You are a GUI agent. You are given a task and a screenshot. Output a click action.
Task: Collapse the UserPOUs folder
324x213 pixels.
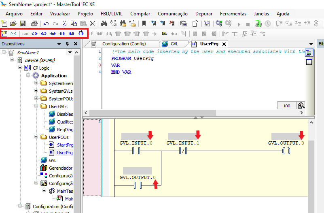[x=36, y=137]
